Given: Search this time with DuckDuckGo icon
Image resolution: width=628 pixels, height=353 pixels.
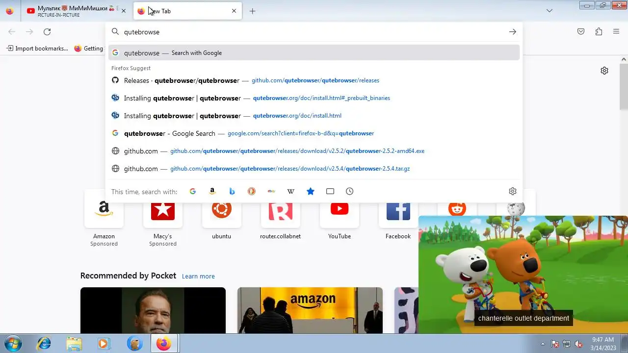Looking at the screenshot, I should tap(252, 191).
